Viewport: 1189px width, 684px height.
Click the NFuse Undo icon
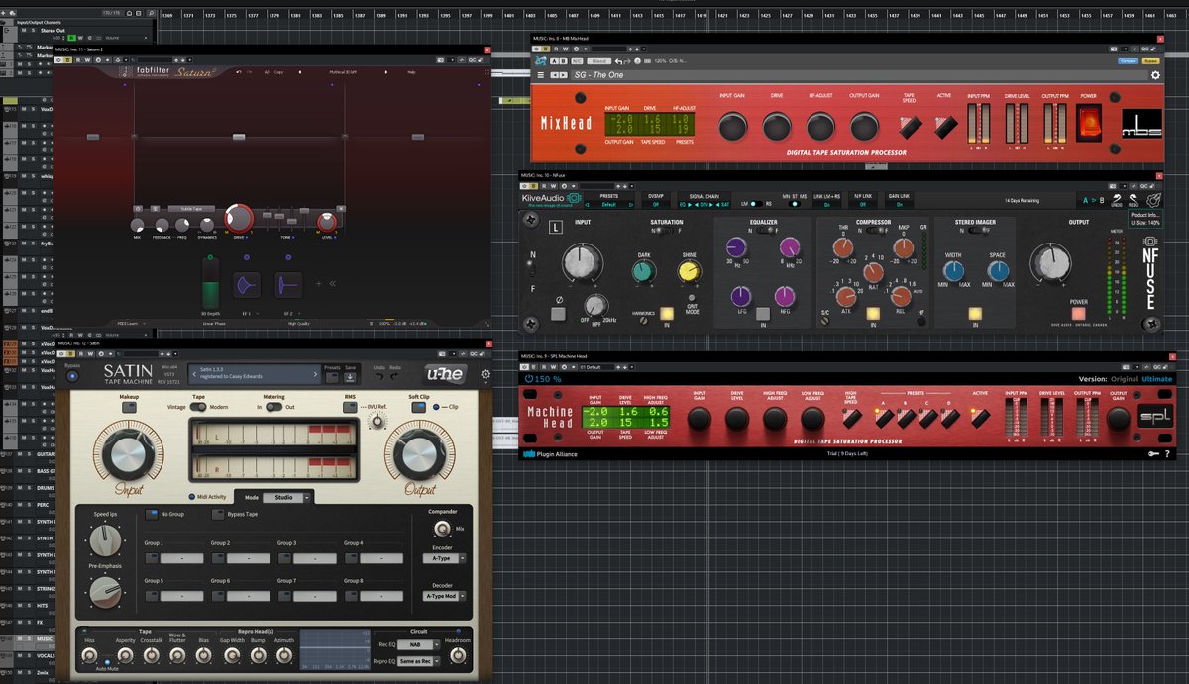tap(1116, 199)
